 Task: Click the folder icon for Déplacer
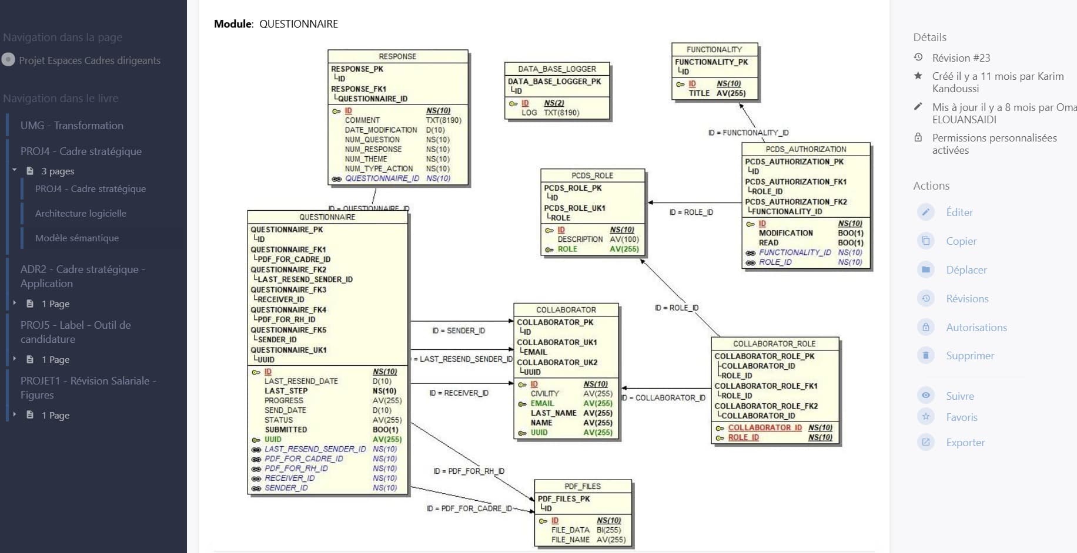(925, 270)
